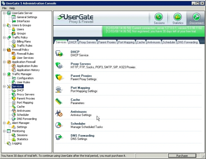Click the Firewall Rules tree icon

coord(14,54)
